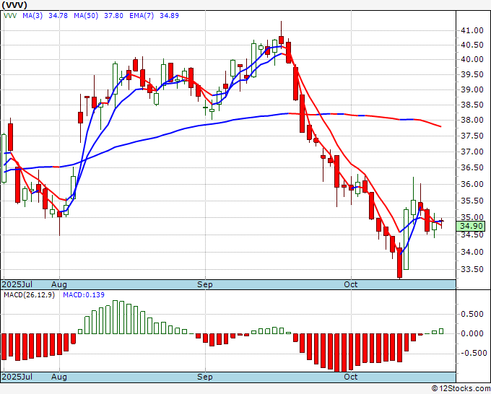Click the 2025Jul label on price chart axis
The height and width of the screenshot is (394, 491).
(x=17, y=284)
